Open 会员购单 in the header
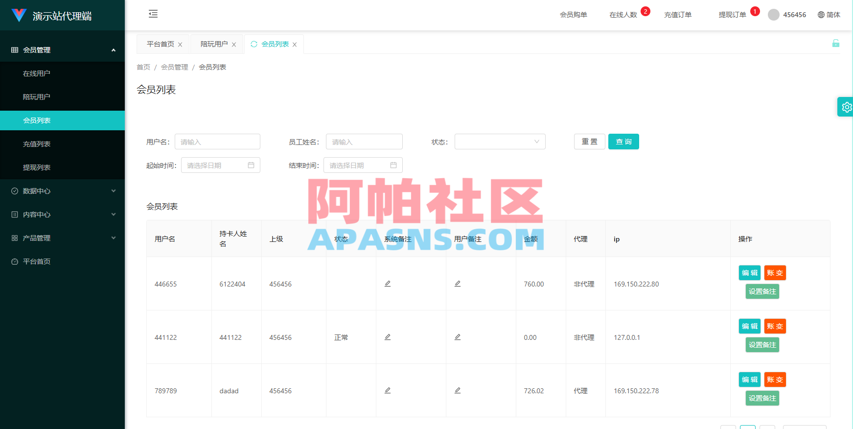The image size is (853, 429). 574,15
